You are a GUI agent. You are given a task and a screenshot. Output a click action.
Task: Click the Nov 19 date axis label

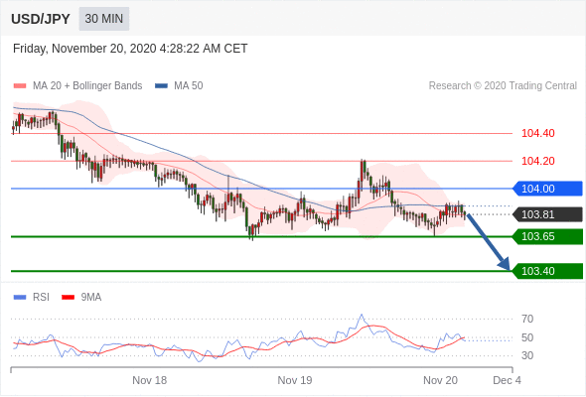(295, 380)
